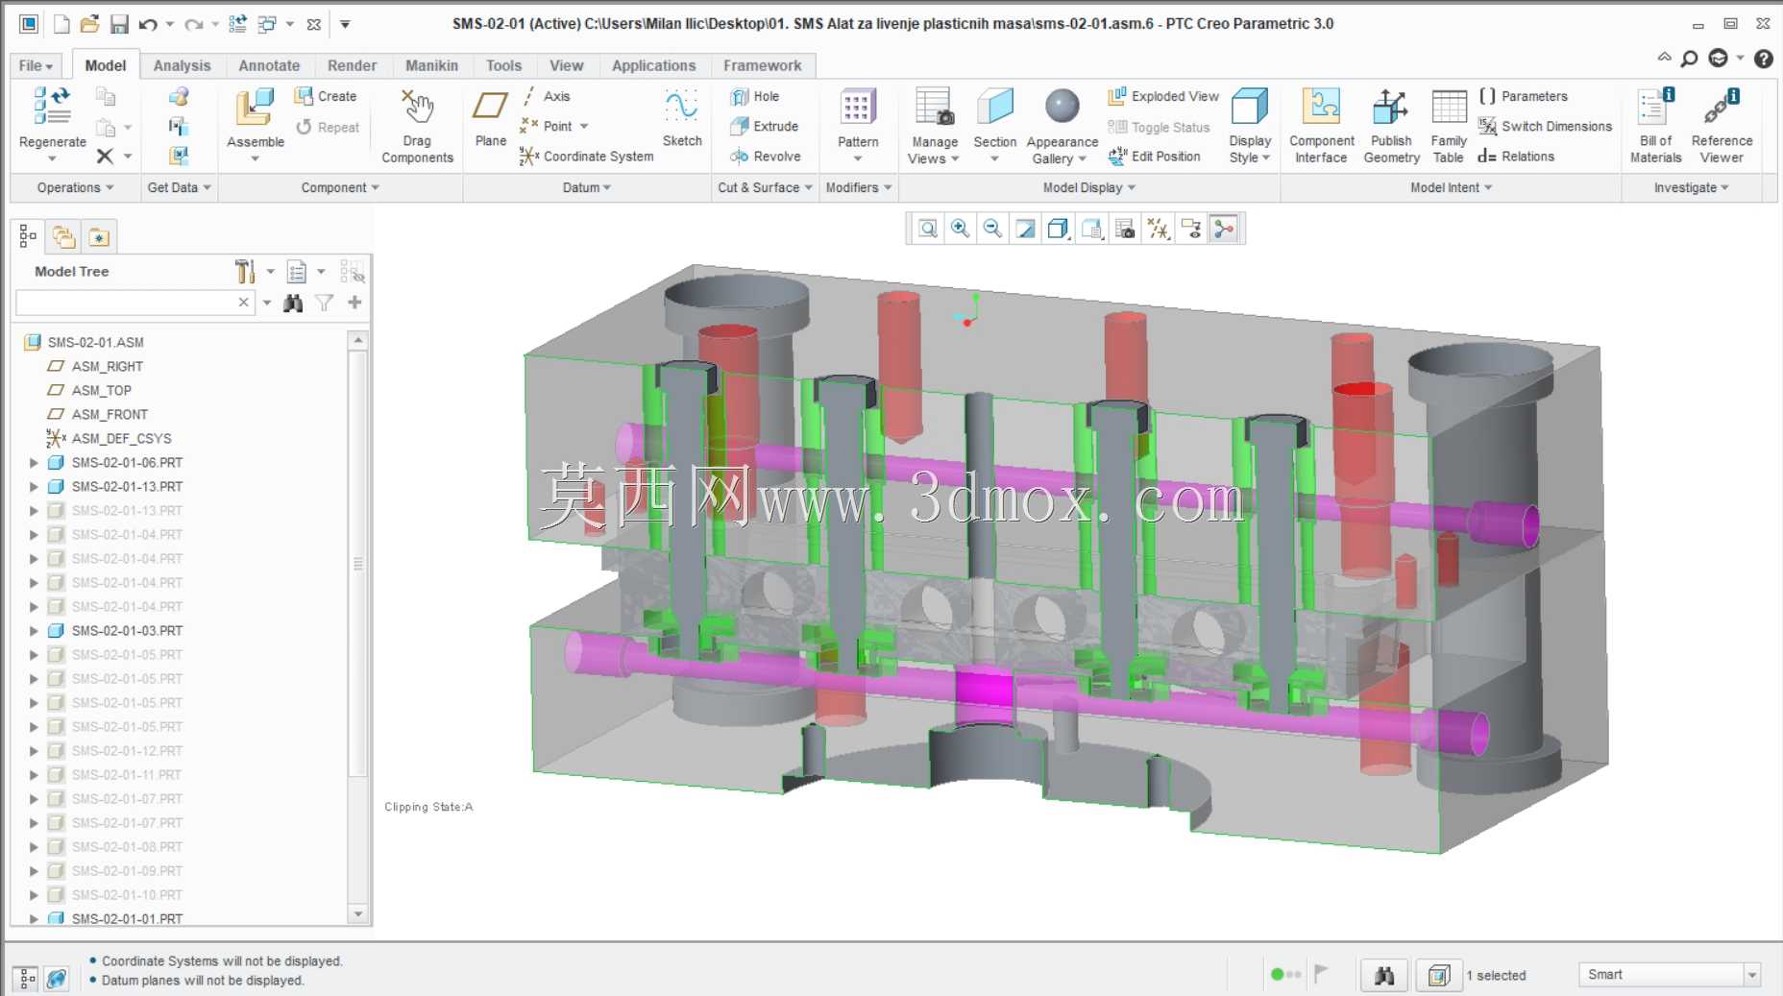
Task: Expand the SMS-02-01-03.PRT node
Action: [34, 631]
